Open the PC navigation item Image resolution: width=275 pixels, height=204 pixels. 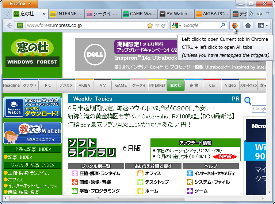(48, 85)
